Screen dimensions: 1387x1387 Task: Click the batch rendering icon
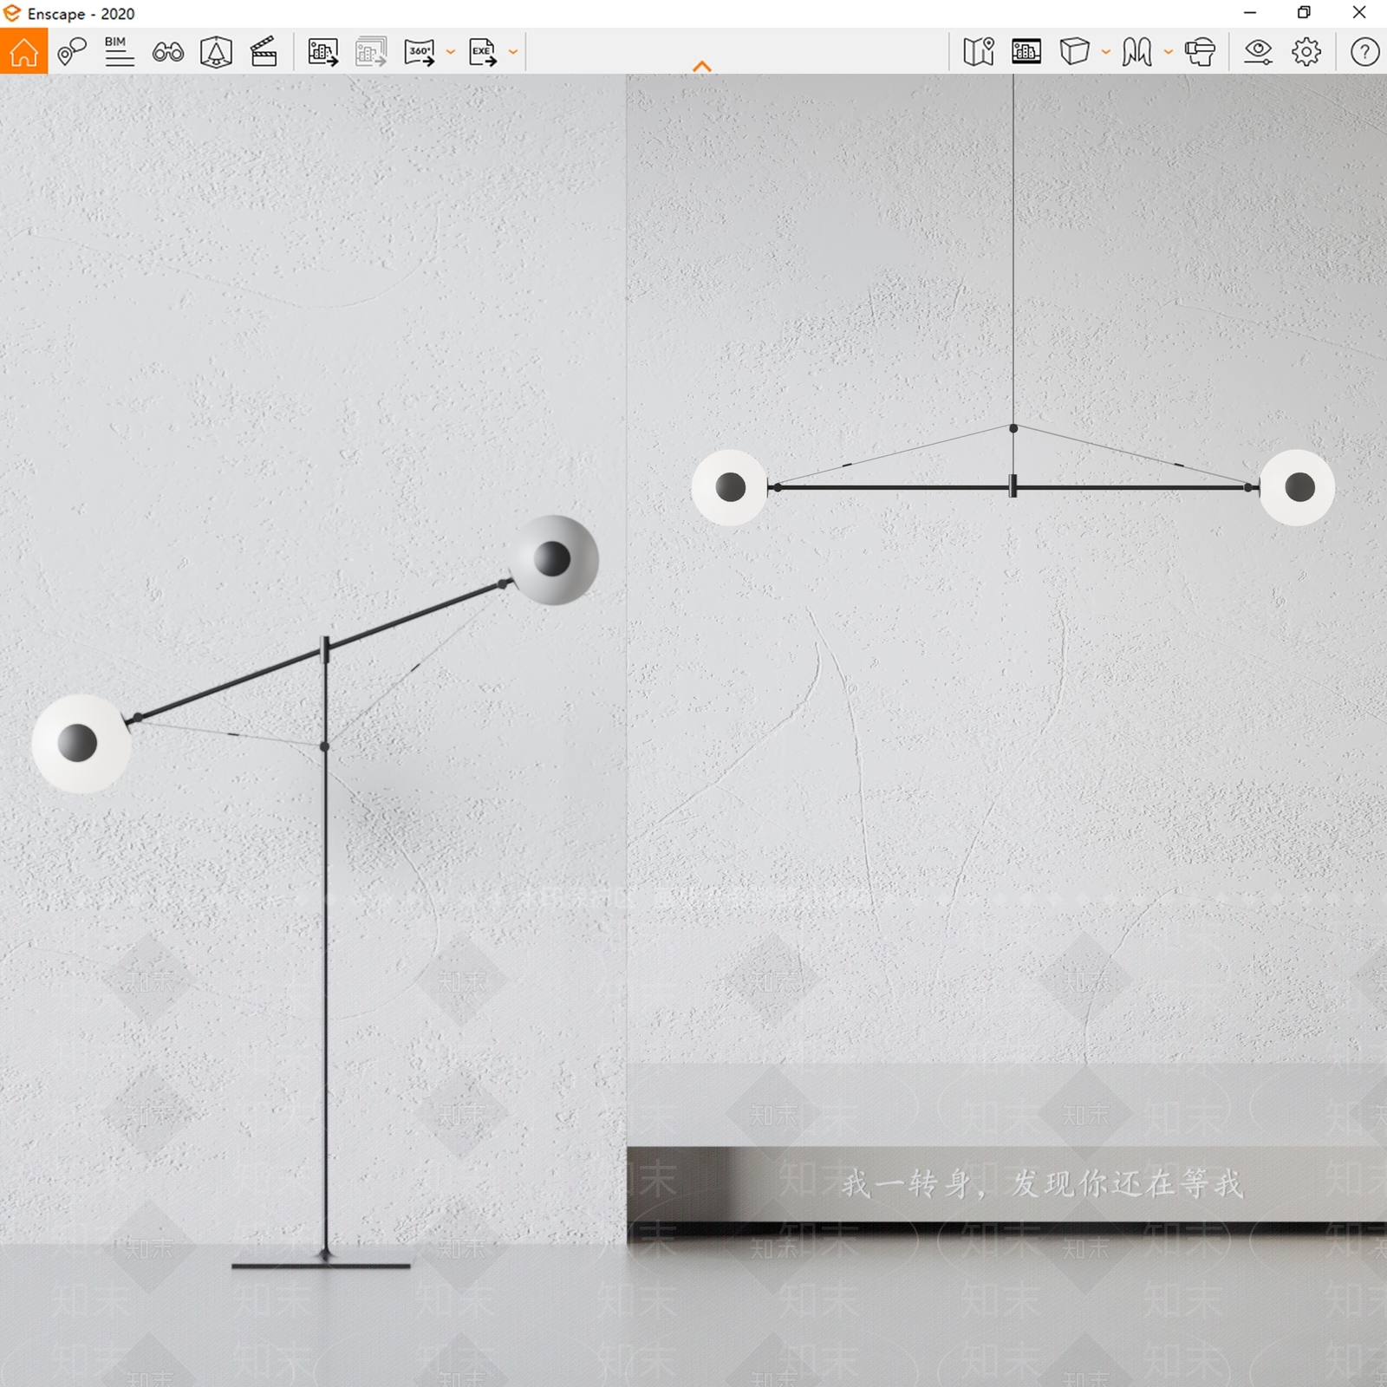pos(371,52)
